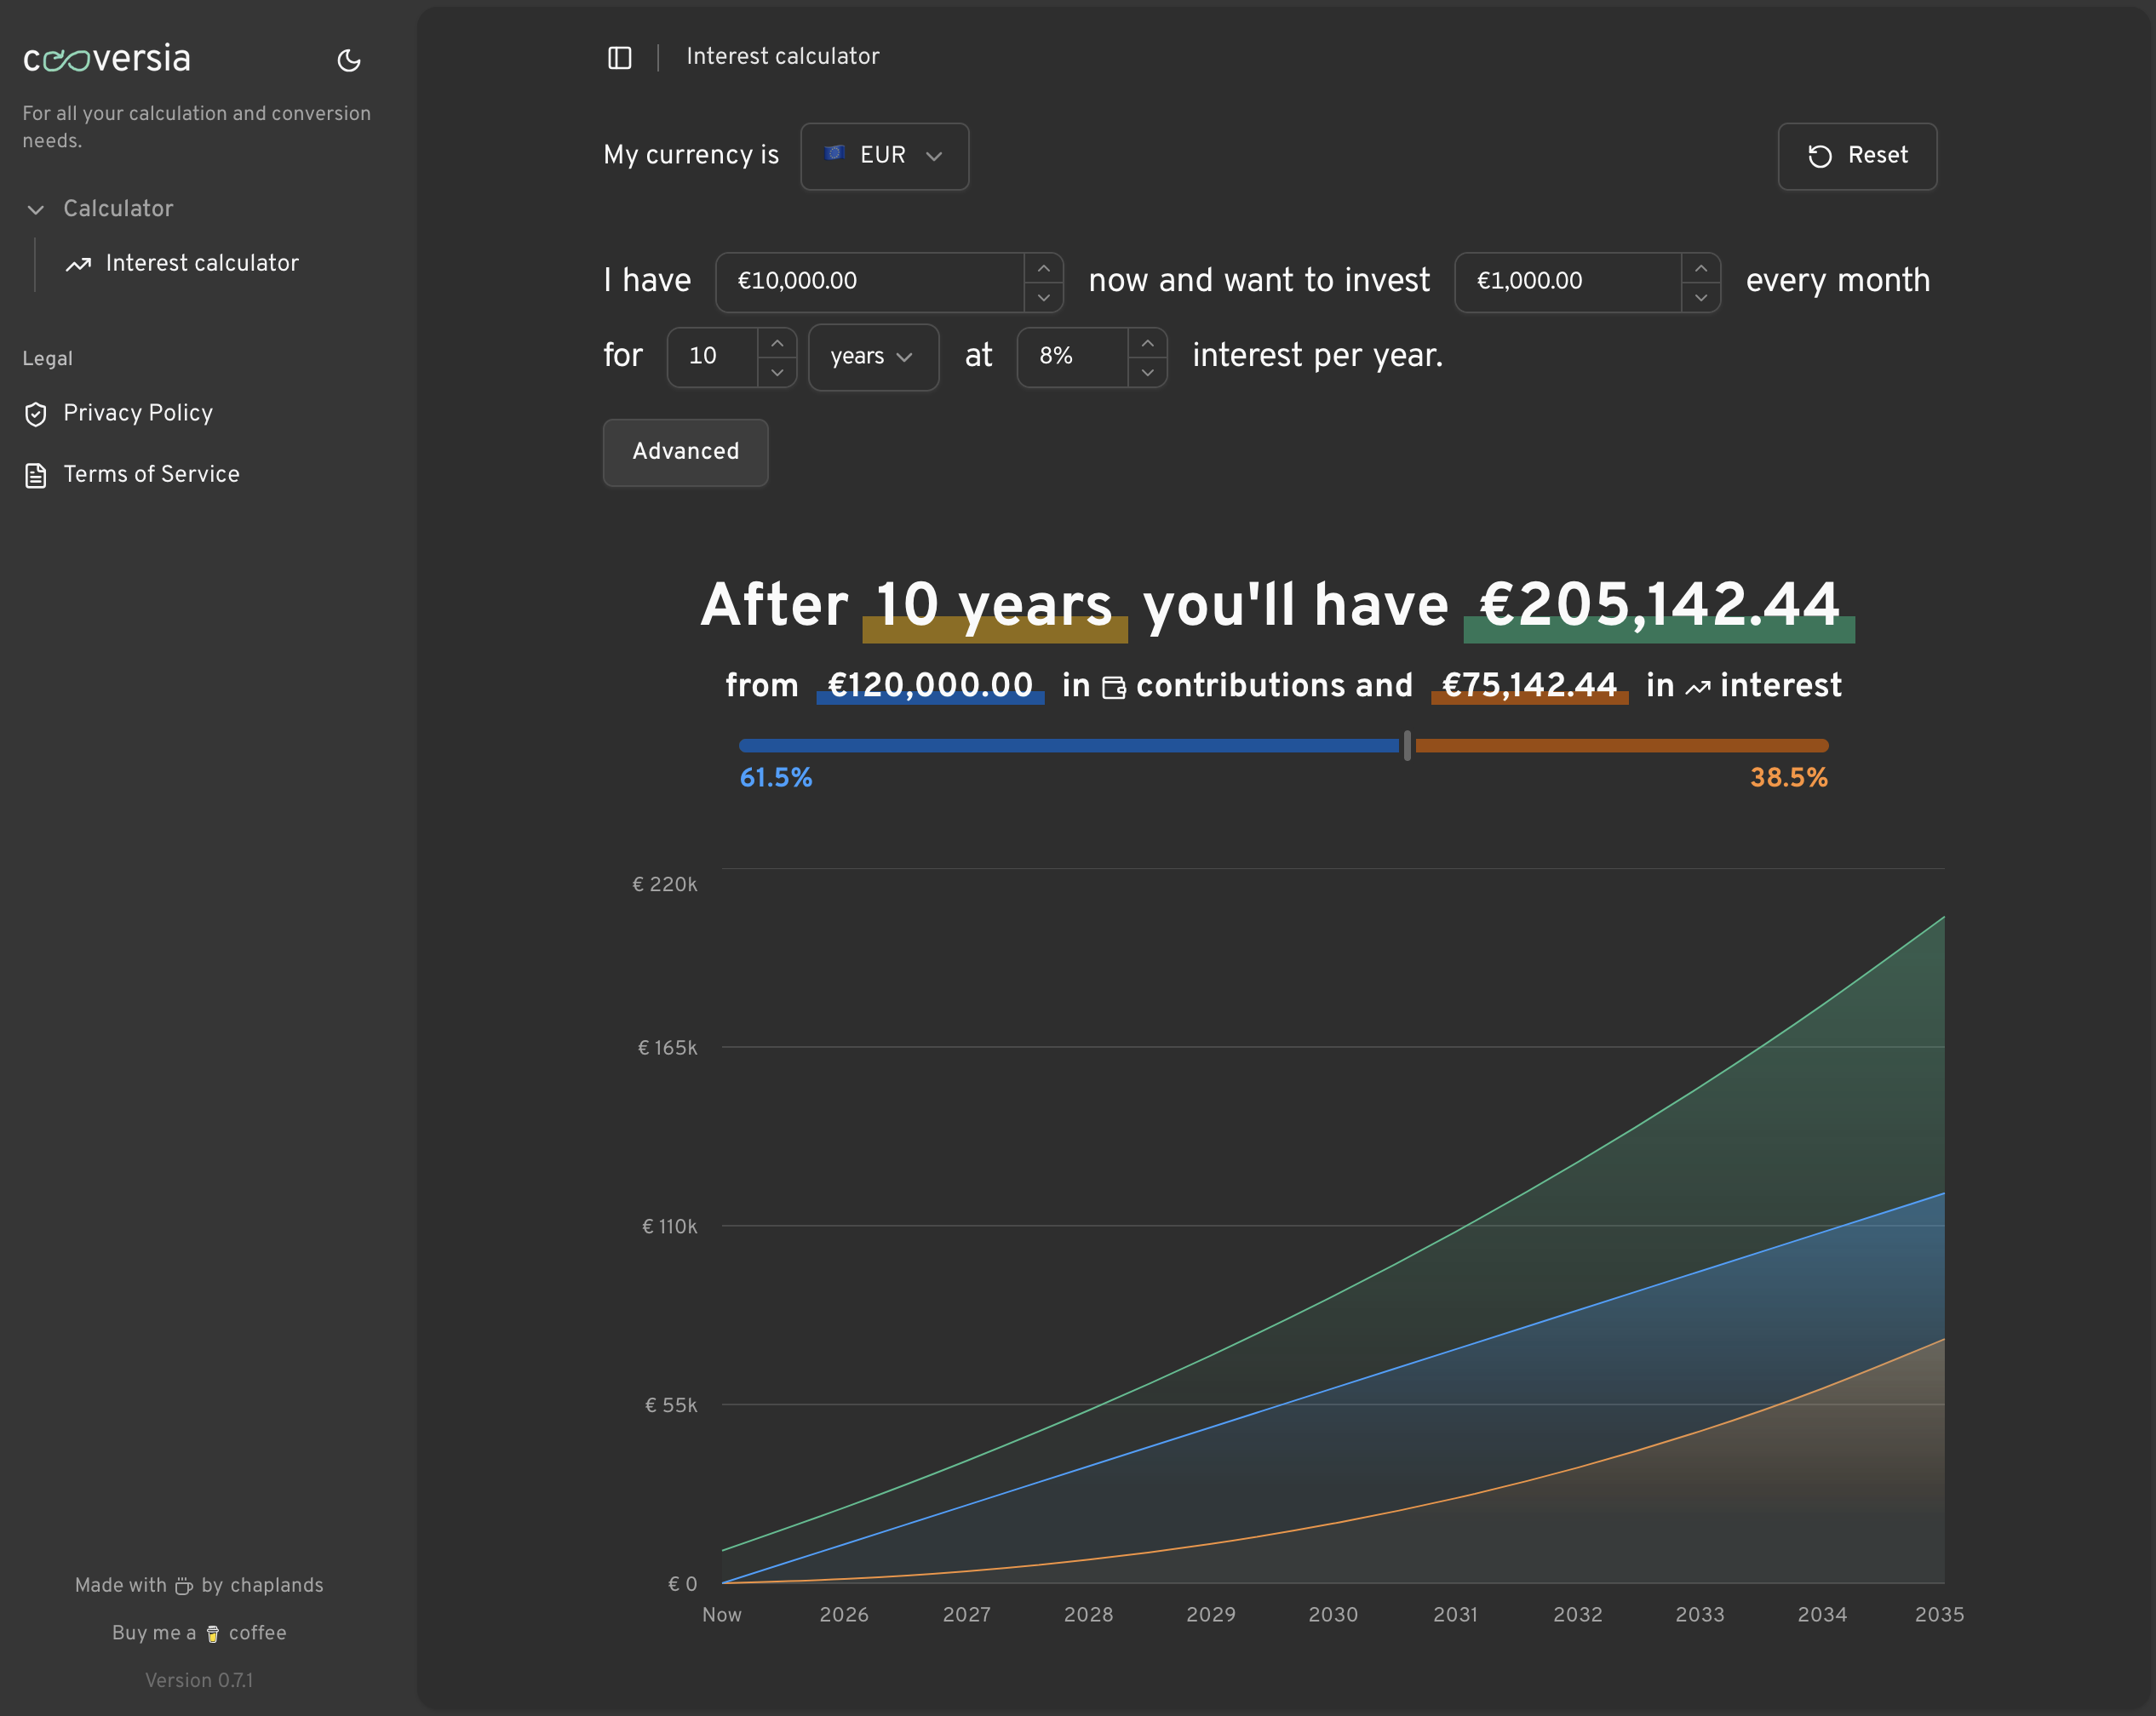Toggle dark mode moon icon

point(348,61)
